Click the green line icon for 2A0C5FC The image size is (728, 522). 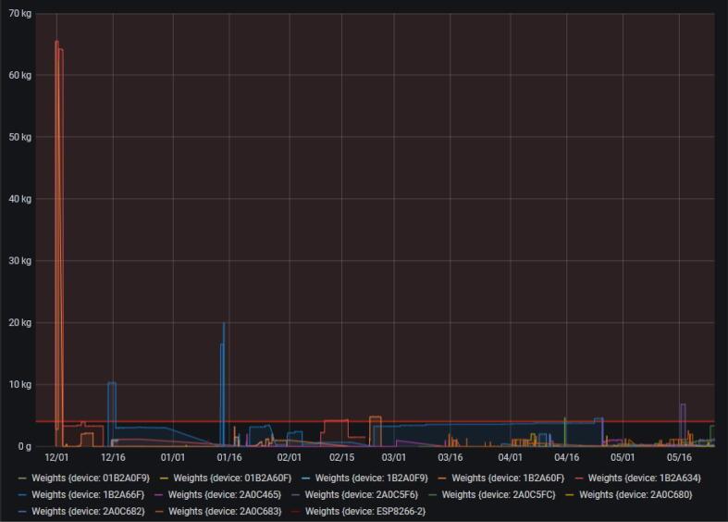tap(433, 495)
